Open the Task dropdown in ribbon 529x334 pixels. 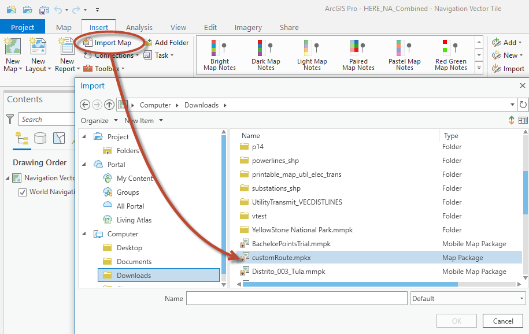point(158,55)
